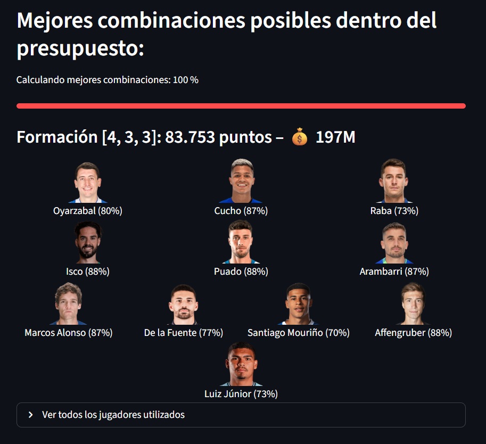Click Oyarzabal's player photo

click(x=87, y=182)
